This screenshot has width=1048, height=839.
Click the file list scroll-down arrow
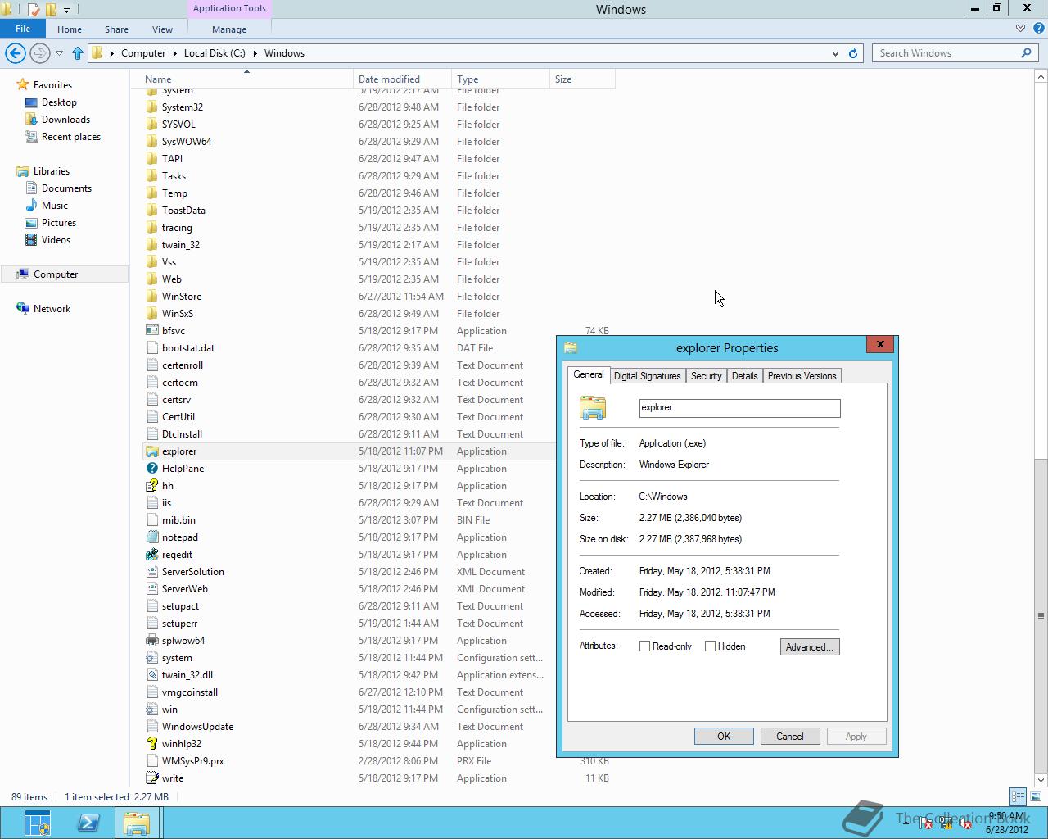click(1041, 781)
